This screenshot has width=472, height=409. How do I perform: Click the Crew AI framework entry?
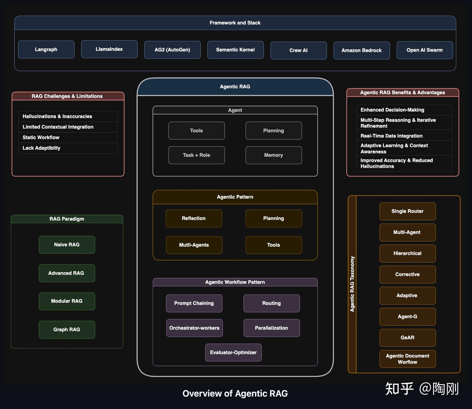pyautogui.click(x=298, y=50)
